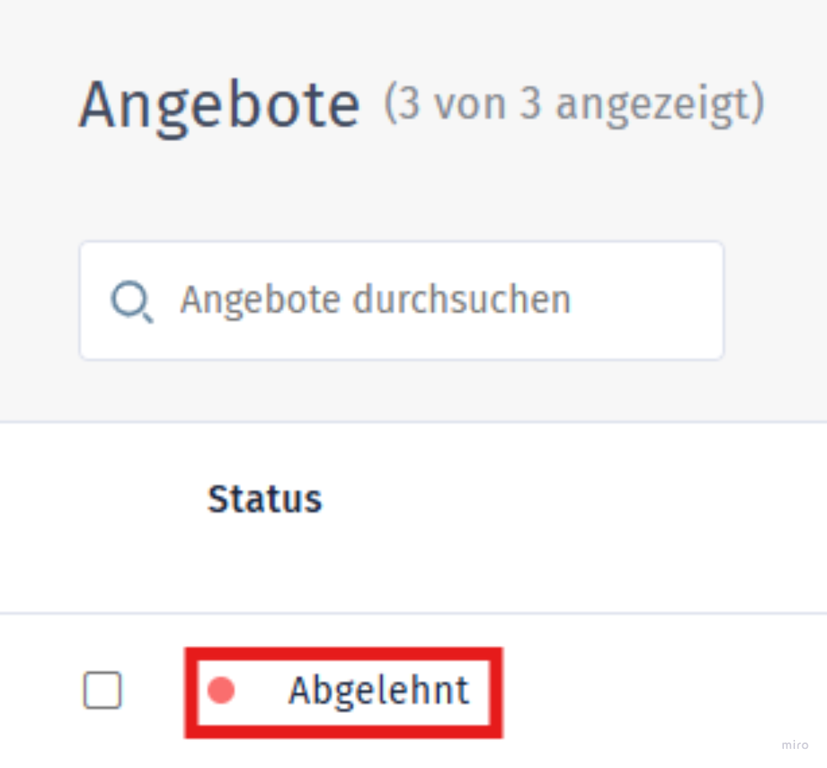Click the placeholder text Angebote durchsuchen
The height and width of the screenshot is (768, 827).
tap(376, 300)
